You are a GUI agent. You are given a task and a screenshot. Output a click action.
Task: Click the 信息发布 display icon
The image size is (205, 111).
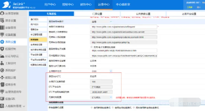point(2,84)
